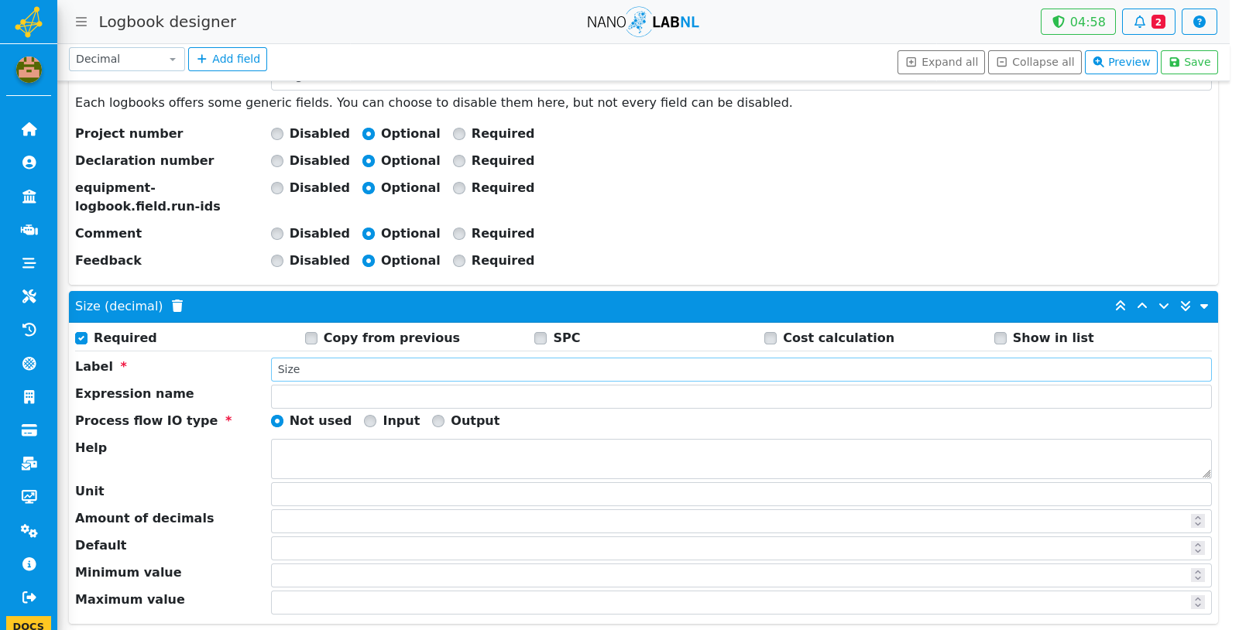This screenshot has width=1239, height=630.
Task: Move Size field to bottom with double-down arrows
Action: (1186, 306)
